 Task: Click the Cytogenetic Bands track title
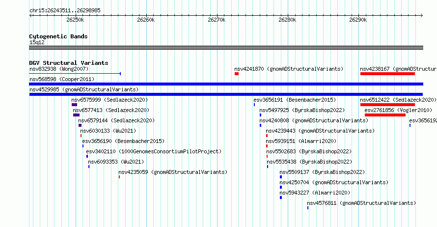pos(58,36)
